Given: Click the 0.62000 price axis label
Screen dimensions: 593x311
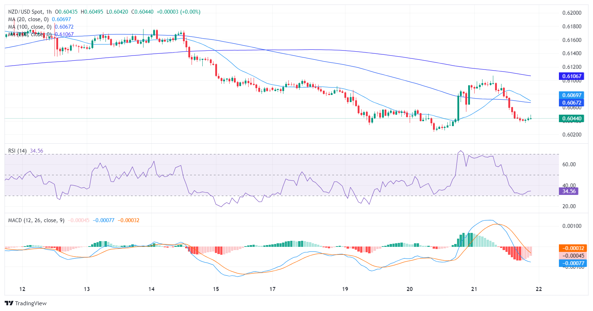Looking at the screenshot, I should [x=572, y=13].
